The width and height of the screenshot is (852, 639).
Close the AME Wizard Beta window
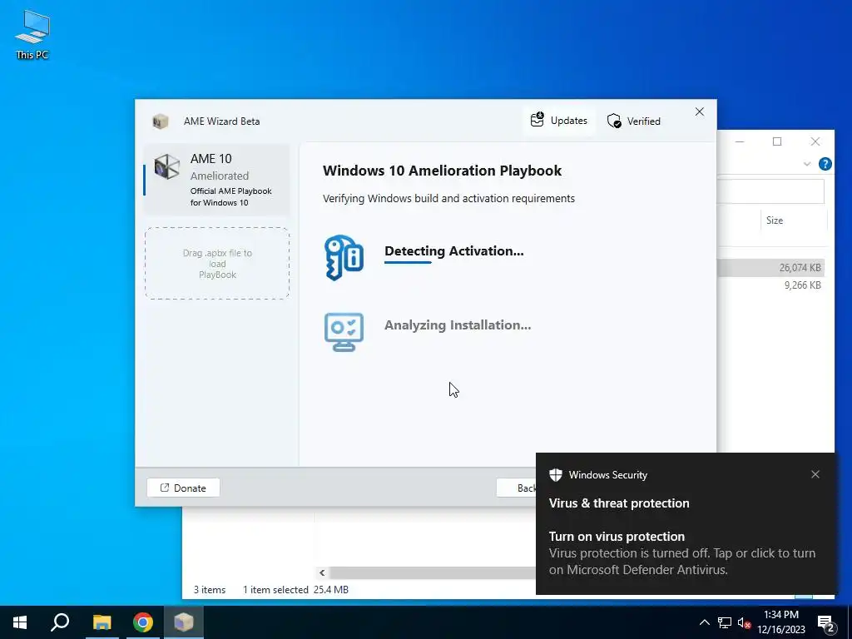[x=699, y=112]
